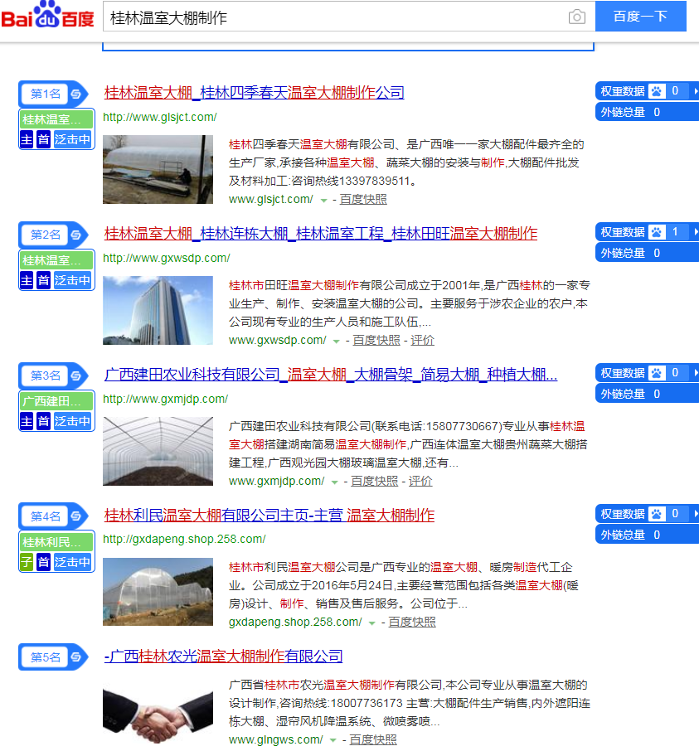Click 泛击中 tag under 第3名
The height and width of the screenshot is (751, 699).
(x=72, y=421)
